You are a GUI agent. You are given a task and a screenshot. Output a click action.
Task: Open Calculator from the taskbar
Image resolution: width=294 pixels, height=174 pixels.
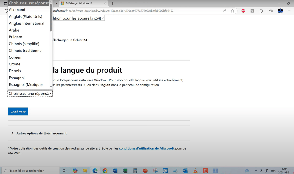(x=135, y=171)
